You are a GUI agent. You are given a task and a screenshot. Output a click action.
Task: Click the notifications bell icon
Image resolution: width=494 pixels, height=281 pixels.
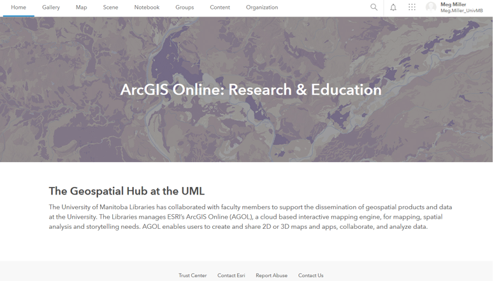[393, 8]
